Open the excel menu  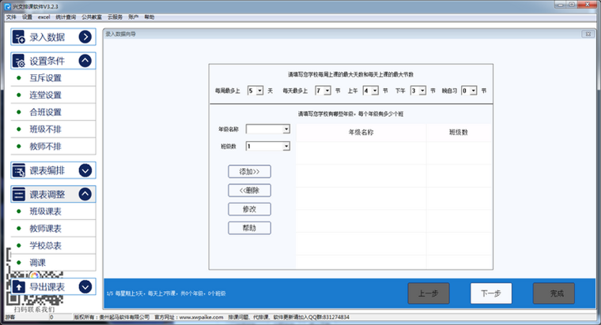(44, 17)
